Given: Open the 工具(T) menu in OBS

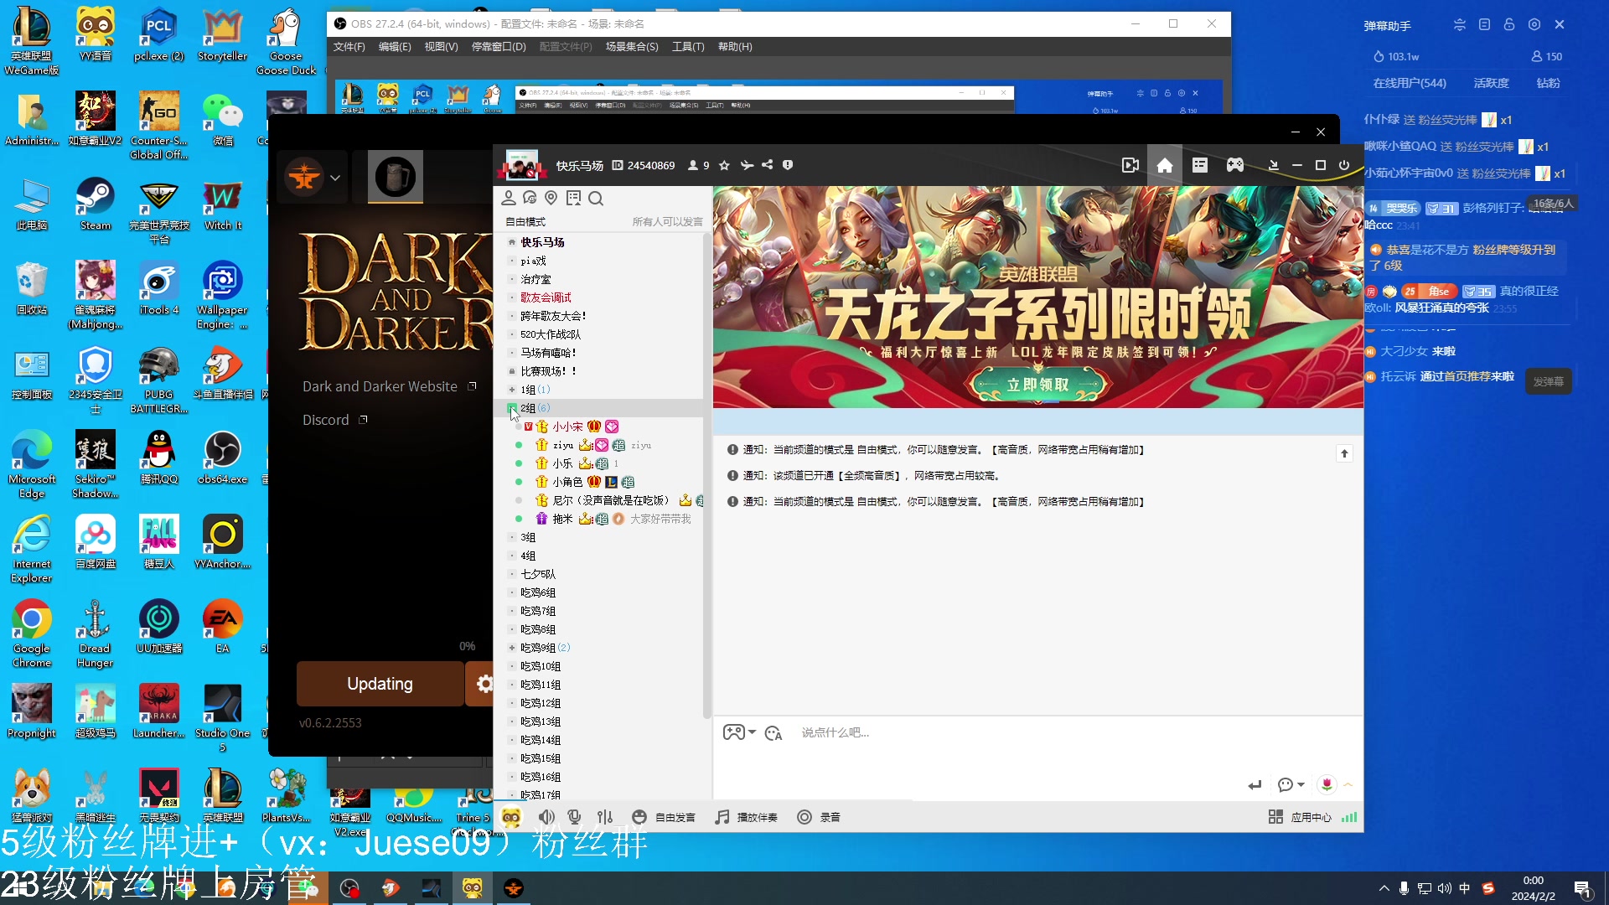Looking at the screenshot, I should [x=687, y=47].
